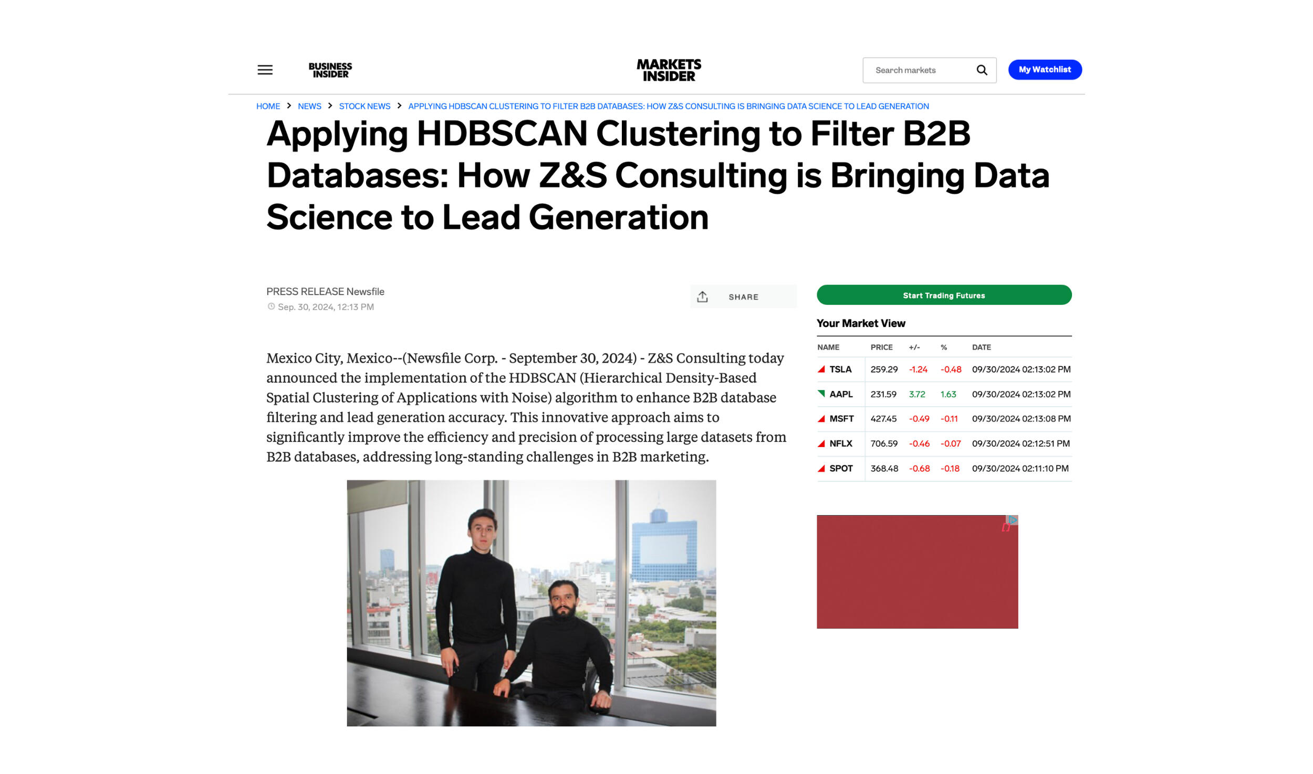The height and width of the screenshot is (774, 1313).
Task: Navigate to STOCK NEWS breadcrumb
Action: pyautogui.click(x=364, y=106)
